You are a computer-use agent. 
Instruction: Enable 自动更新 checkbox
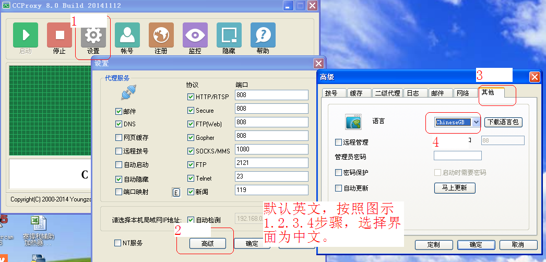coord(338,188)
